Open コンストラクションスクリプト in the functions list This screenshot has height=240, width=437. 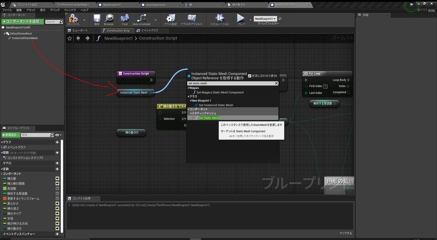click(25, 158)
